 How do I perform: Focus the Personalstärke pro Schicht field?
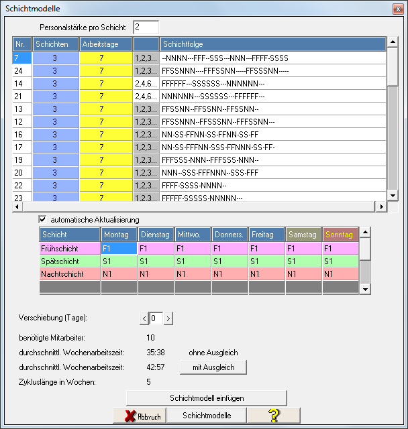[x=146, y=27]
